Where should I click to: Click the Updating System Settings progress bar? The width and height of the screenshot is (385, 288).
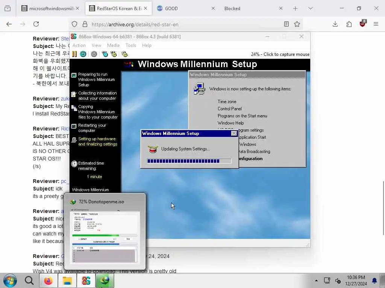(189, 161)
